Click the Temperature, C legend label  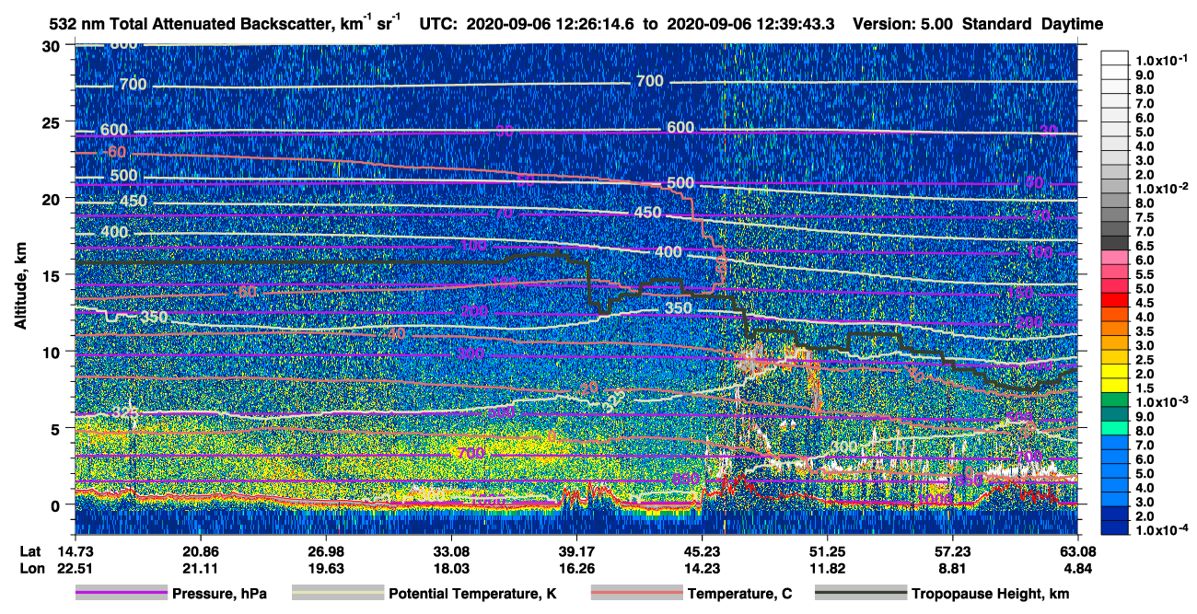739,595
